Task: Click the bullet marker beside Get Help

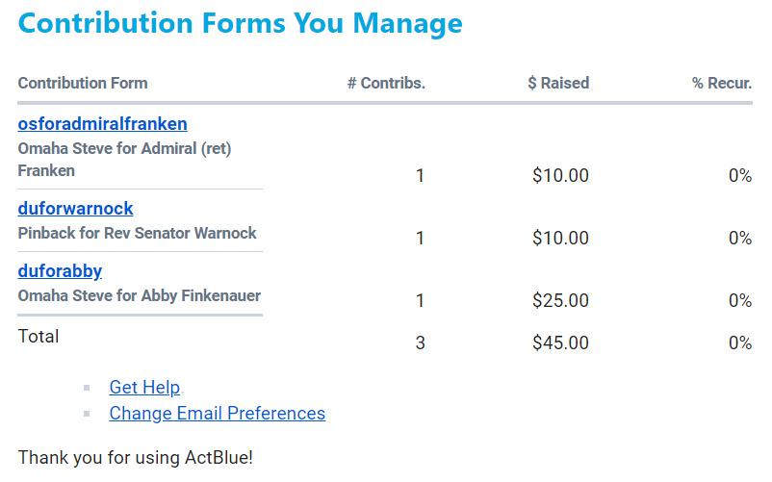Action: (x=87, y=388)
